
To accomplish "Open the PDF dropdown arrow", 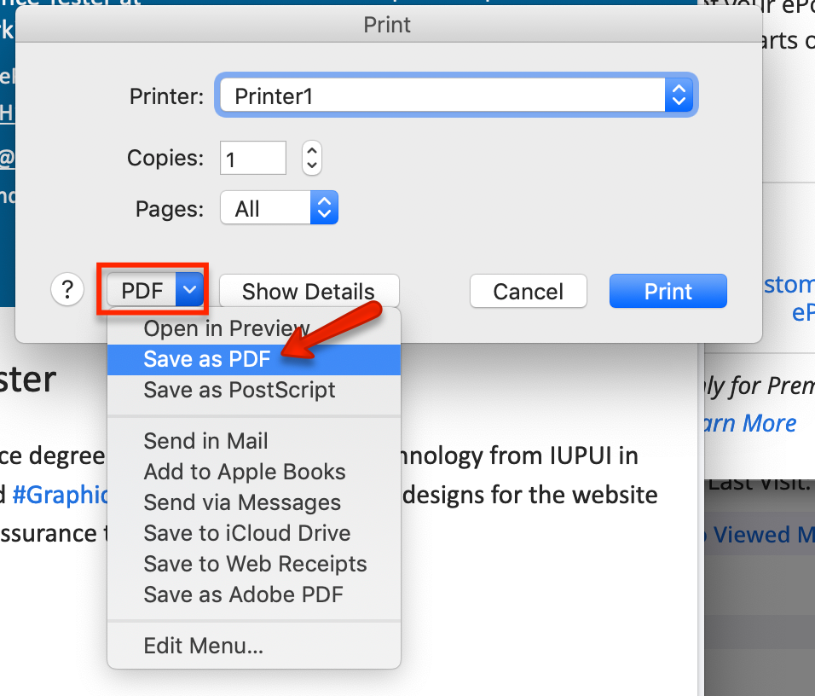I will pos(189,290).
